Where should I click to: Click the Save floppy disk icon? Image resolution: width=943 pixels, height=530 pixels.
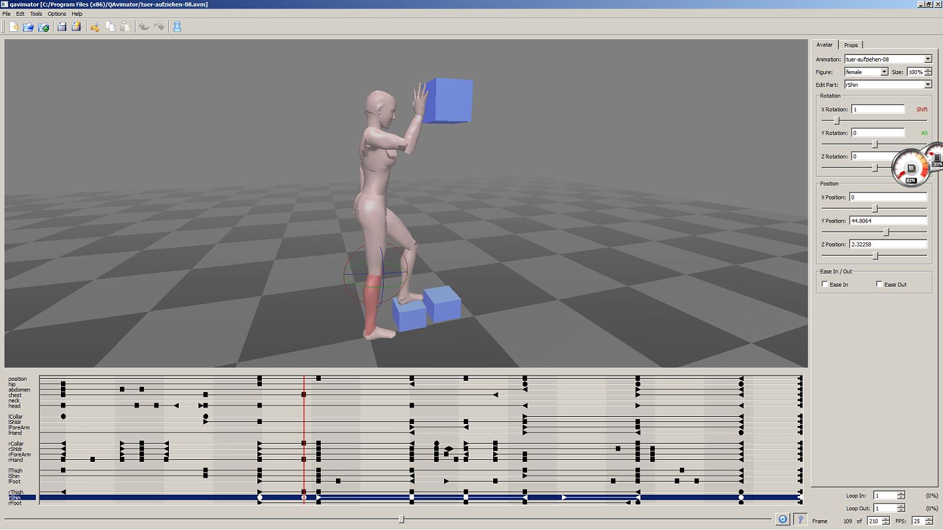tap(62, 27)
